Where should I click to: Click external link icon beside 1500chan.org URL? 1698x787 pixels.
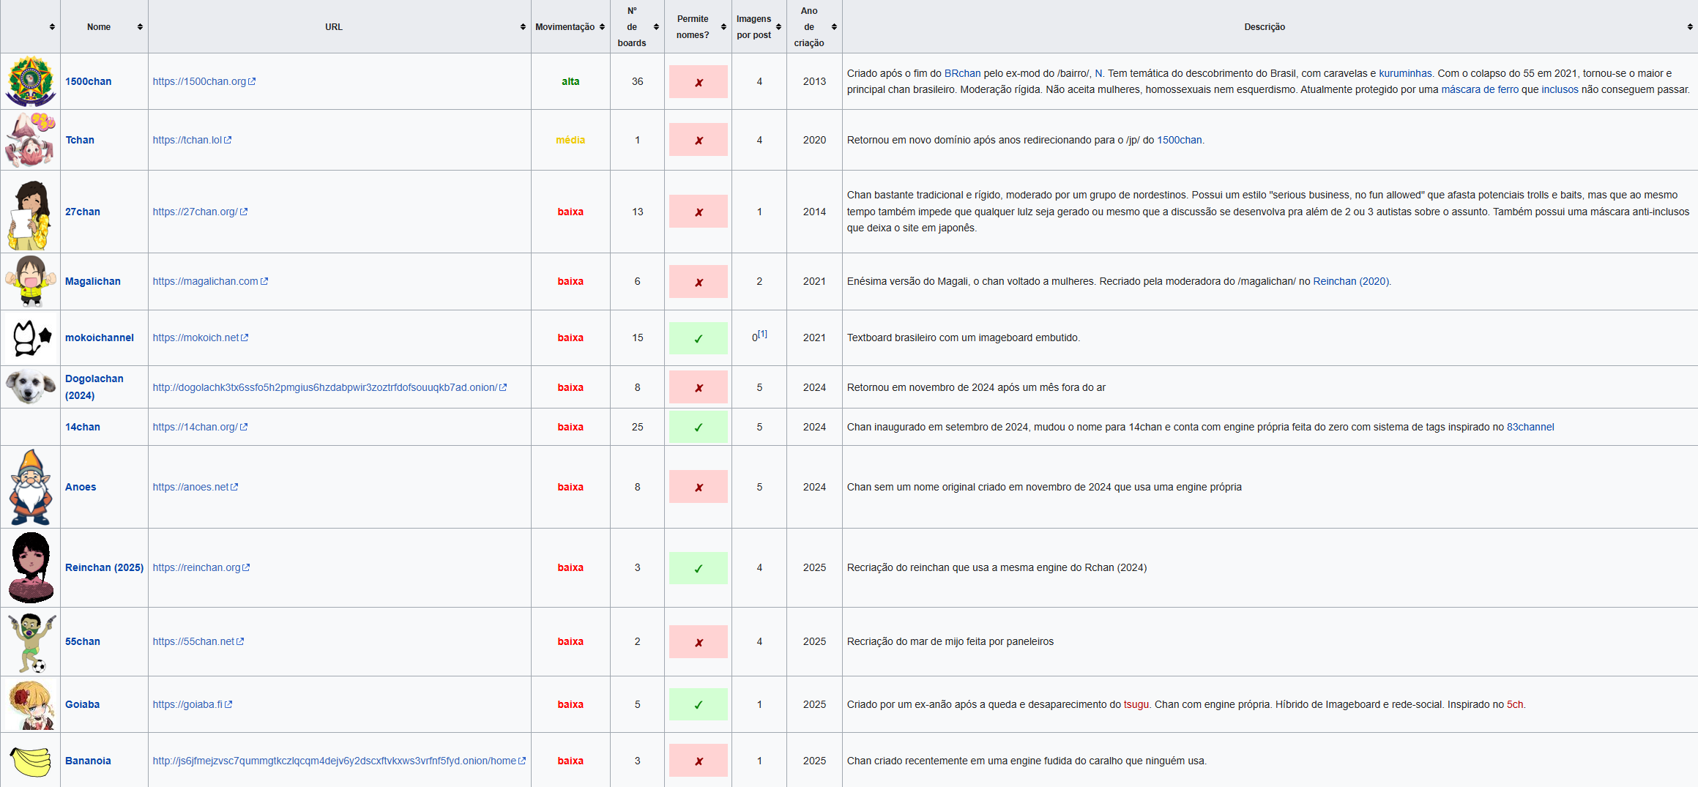tap(252, 81)
